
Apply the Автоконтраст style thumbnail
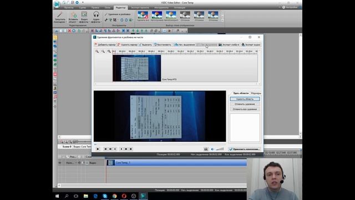click(171, 16)
